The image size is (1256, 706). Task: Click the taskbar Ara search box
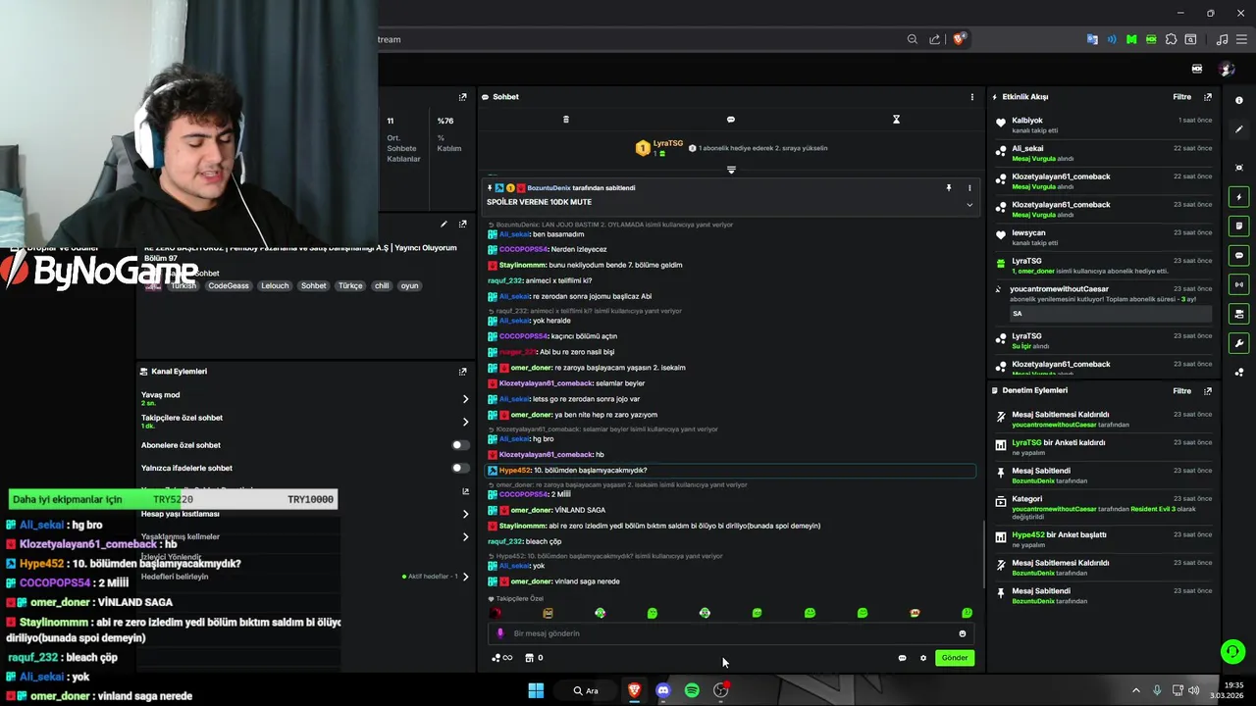pos(586,690)
